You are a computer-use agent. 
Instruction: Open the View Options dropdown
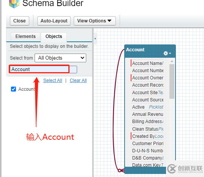[95, 21]
